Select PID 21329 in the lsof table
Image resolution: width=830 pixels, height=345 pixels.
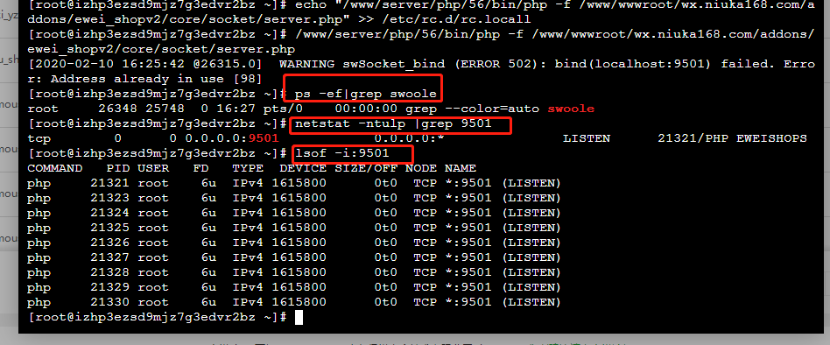click(x=109, y=287)
